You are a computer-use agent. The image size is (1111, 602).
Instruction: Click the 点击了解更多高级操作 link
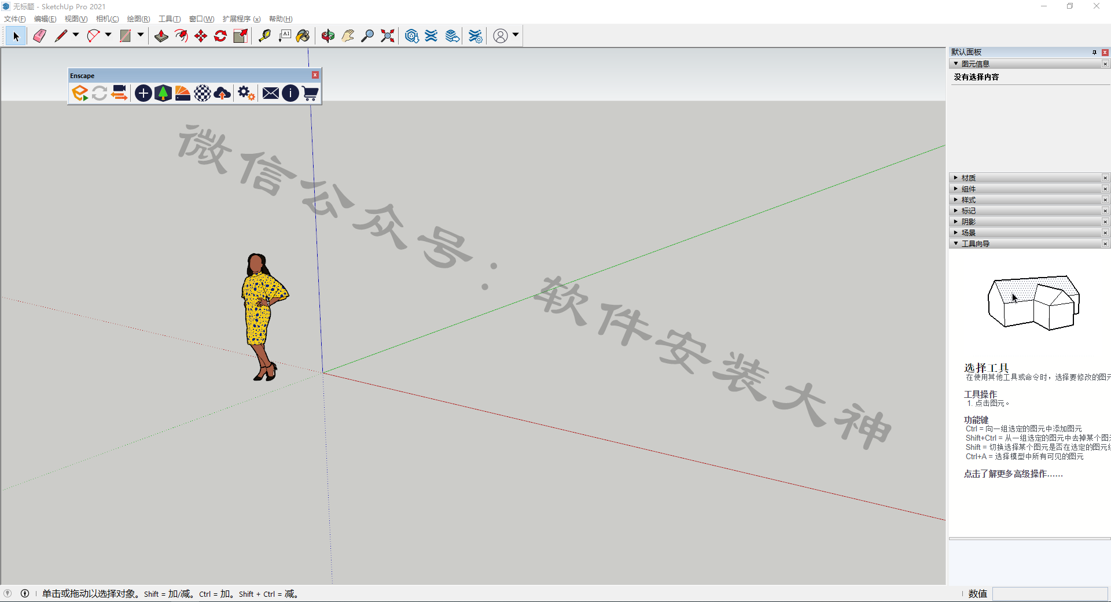click(1013, 474)
